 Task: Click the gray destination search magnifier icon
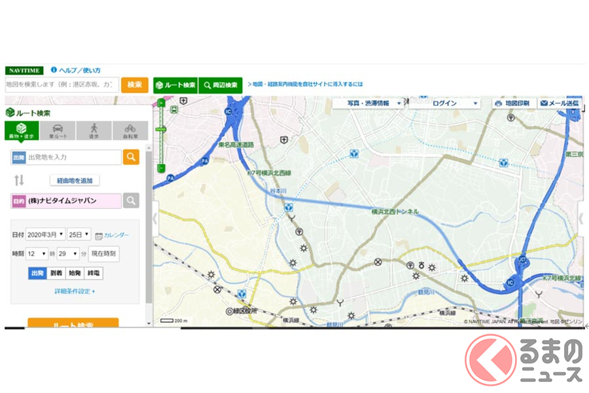pos(131,200)
